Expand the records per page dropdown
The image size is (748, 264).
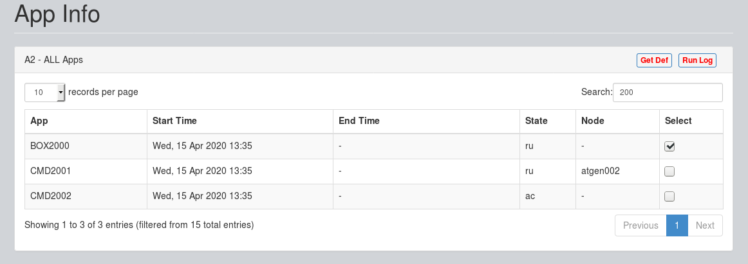coord(45,92)
